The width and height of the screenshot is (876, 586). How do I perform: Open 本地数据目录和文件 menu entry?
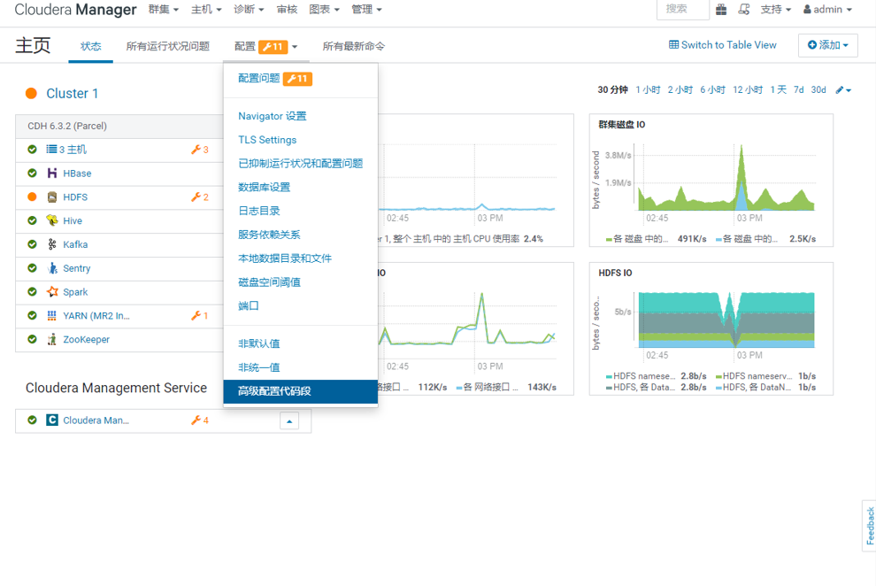point(285,258)
